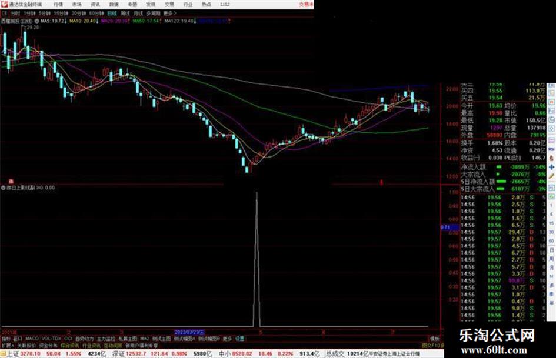This screenshot has height=358, width=556.
Task: Click the L1L2 menu item
Action: [225, 5]
